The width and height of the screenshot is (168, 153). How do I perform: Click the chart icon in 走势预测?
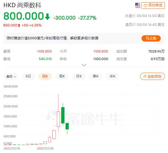point(145,76)
